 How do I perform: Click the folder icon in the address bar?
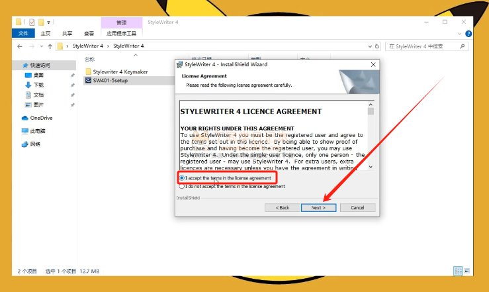tap(60, 46)
